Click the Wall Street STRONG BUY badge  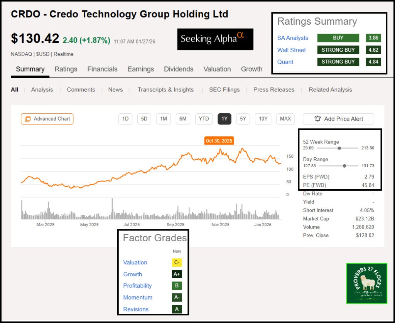[x=338, y=50]
